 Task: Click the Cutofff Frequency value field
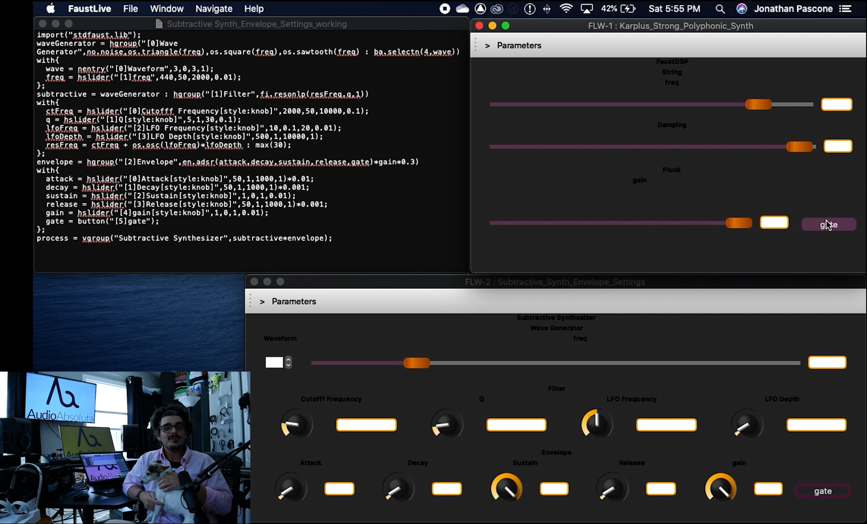(x=366, y=425)
